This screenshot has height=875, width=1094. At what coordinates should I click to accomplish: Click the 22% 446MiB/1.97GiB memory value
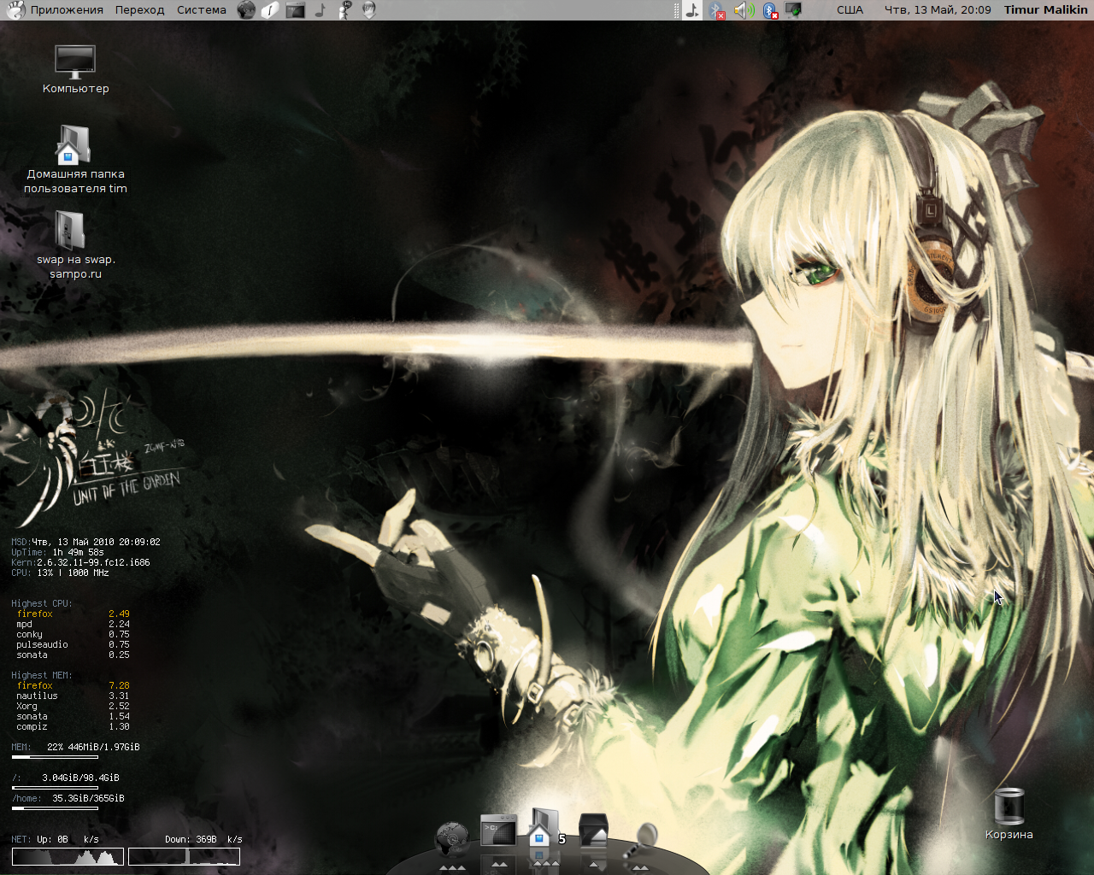[93, 748]
